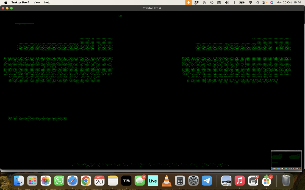Open Telegram from the Dock

[x=206, y=181]
